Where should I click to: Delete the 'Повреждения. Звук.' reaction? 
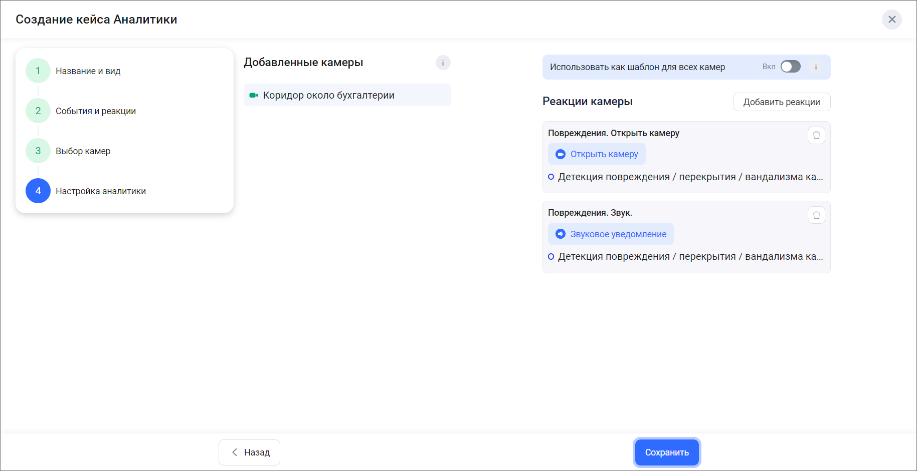[x=816, y=215]
